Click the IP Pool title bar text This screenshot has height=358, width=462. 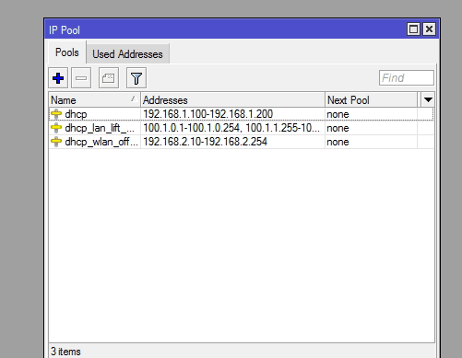click(x=65, y=30)
